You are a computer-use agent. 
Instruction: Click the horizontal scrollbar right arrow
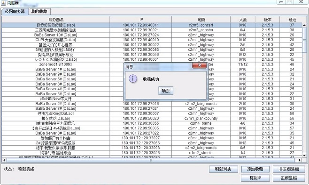click(x=300, y=160)
